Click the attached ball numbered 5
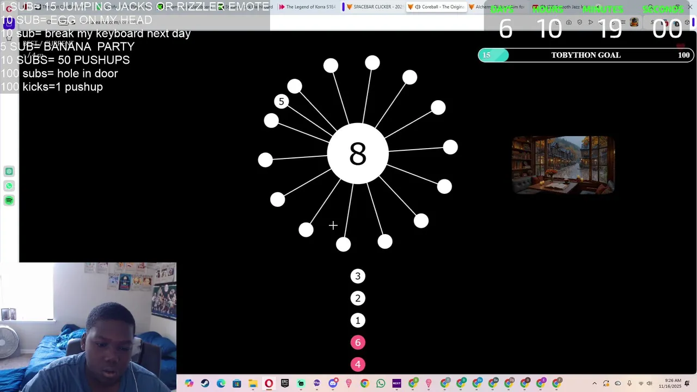 pyautogui.click(x=281, y=101)
